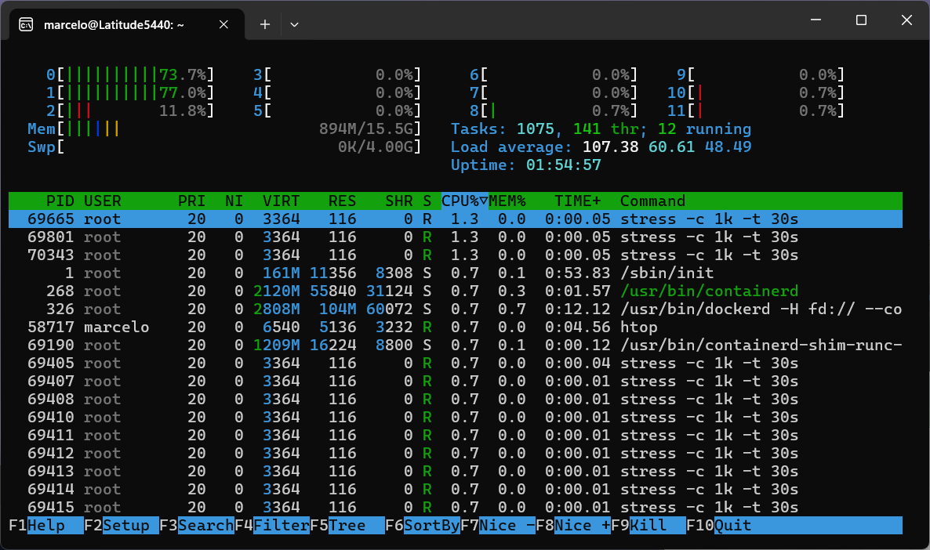The height and width of the screenshot is (550, 930).
Task: Close the marcelo@Latitude5440 tab
Action: pos(223,24)
